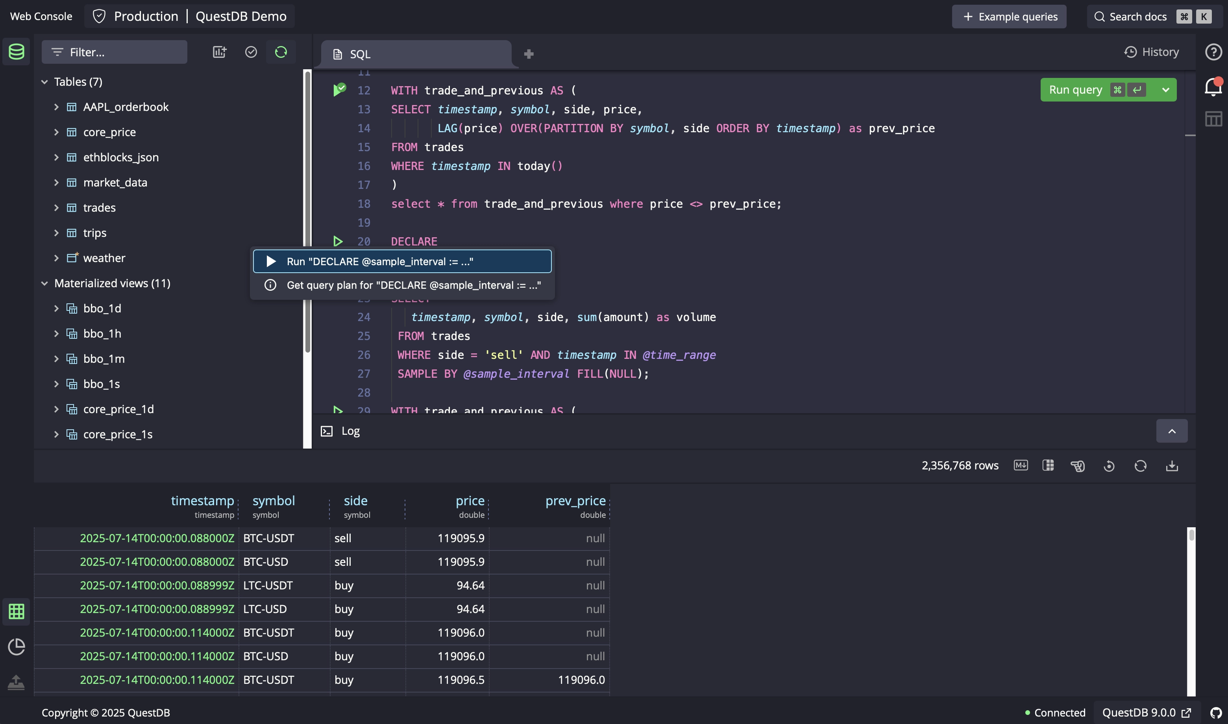The width and height of the screenshot is (1228, 724).
Task: Open the GitHub icon in footer
Action: click(1216, 713)
